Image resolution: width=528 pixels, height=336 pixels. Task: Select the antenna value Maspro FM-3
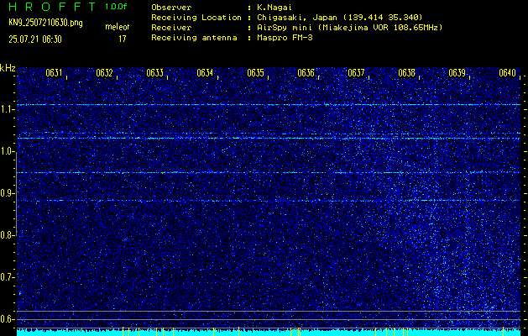click(x=285, y=38)
